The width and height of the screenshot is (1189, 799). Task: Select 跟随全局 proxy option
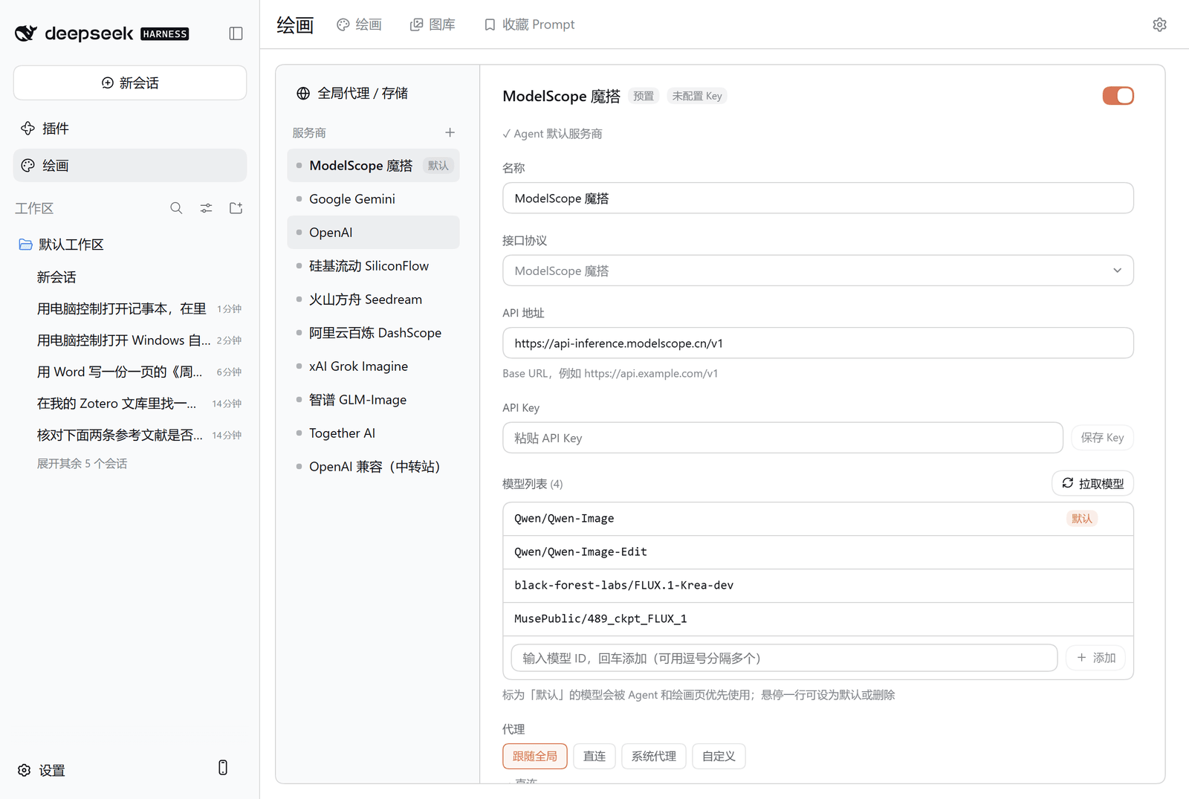coord(535,756)
